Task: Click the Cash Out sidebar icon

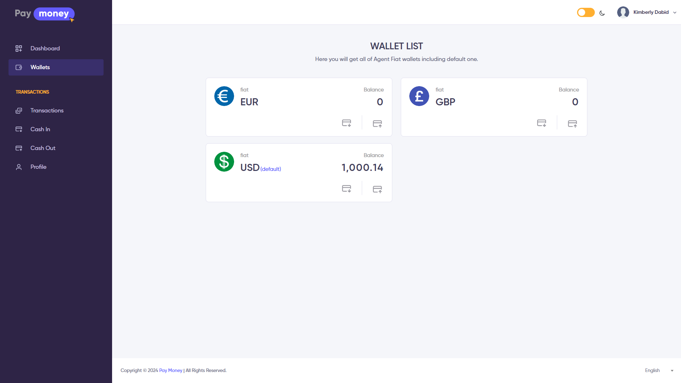Action: click(19, 148)
